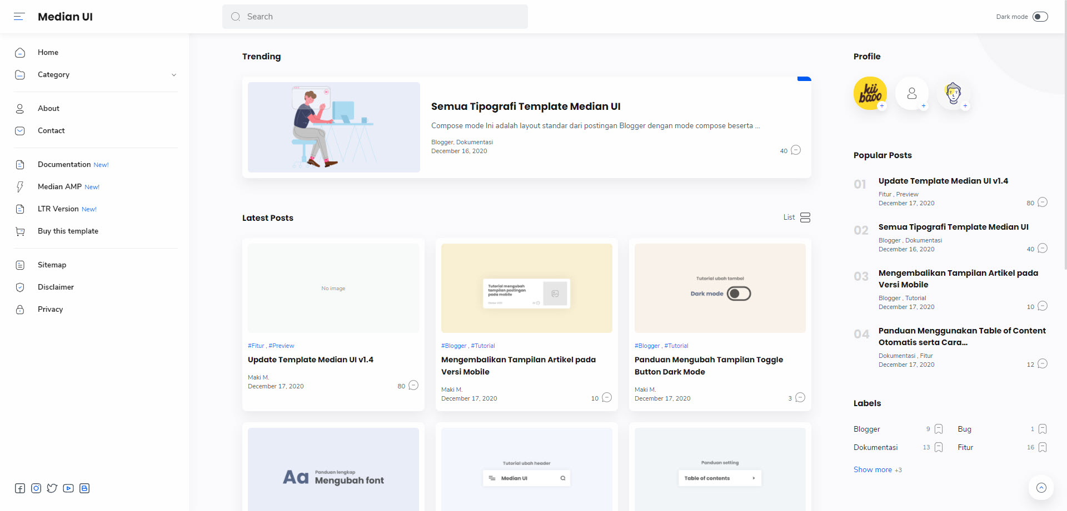Click the comment icon on the trending post

click(795, 150)
